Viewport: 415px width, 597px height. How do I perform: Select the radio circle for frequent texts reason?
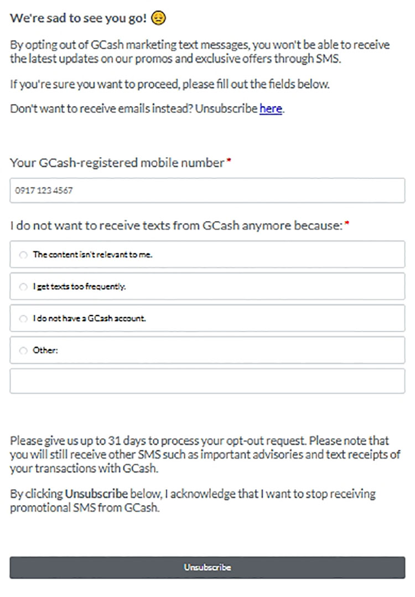click(x=23, y=287)
